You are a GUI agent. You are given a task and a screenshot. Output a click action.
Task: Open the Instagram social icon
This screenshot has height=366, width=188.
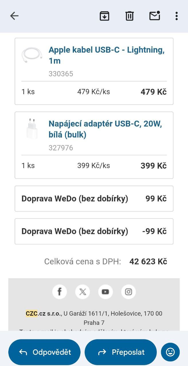(128, 292)
